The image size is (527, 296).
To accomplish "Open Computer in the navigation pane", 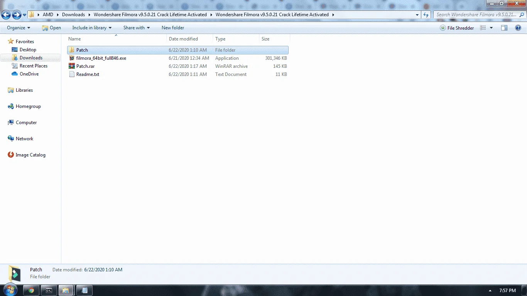I will point(22,123).
